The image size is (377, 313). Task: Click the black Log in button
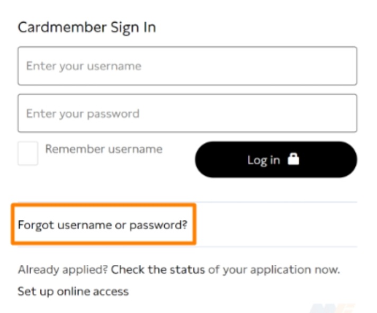[x=276, y=159]
